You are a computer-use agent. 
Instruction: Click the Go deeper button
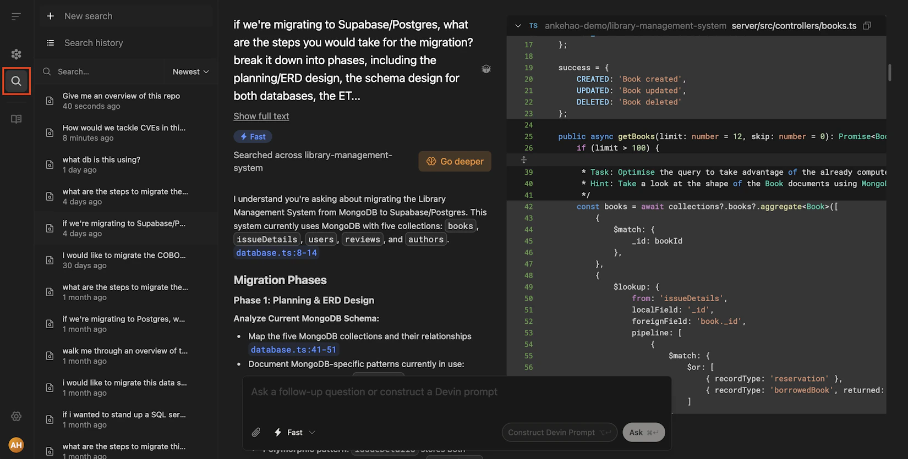(455, 161)
